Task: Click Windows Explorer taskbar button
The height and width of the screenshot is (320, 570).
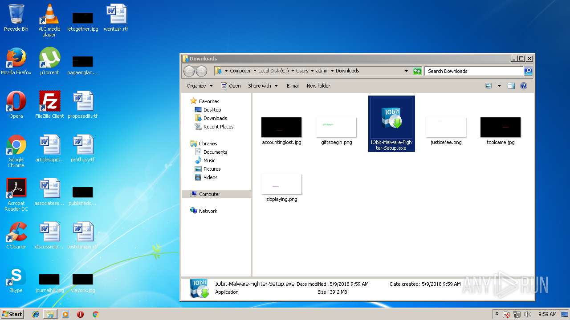Action: 50,314
